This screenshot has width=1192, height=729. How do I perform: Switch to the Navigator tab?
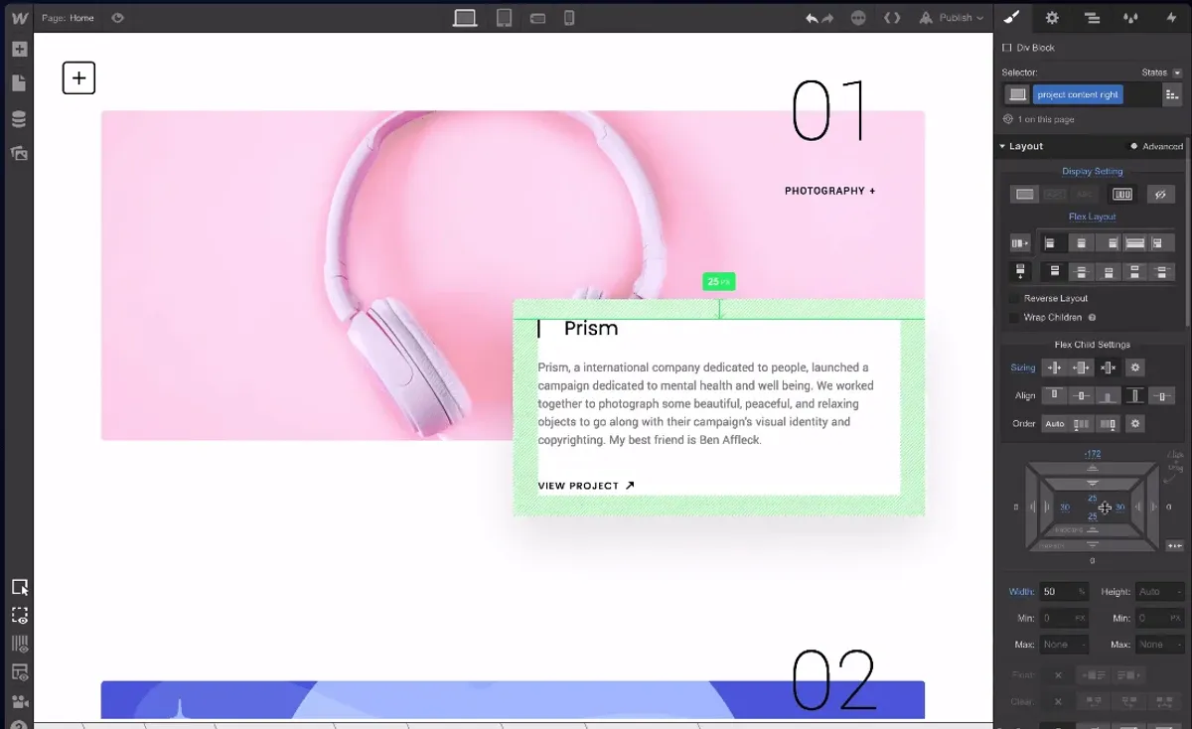[1092, 17]
